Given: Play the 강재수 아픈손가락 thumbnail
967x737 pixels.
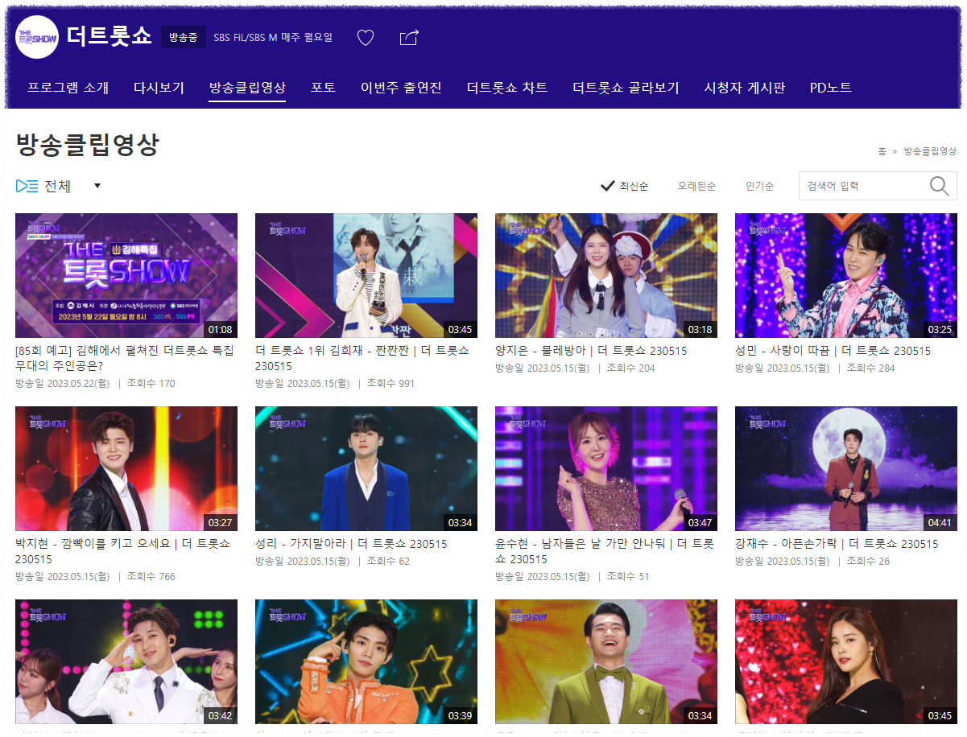Looking at the screenshot, I should [x=846, y=468].
